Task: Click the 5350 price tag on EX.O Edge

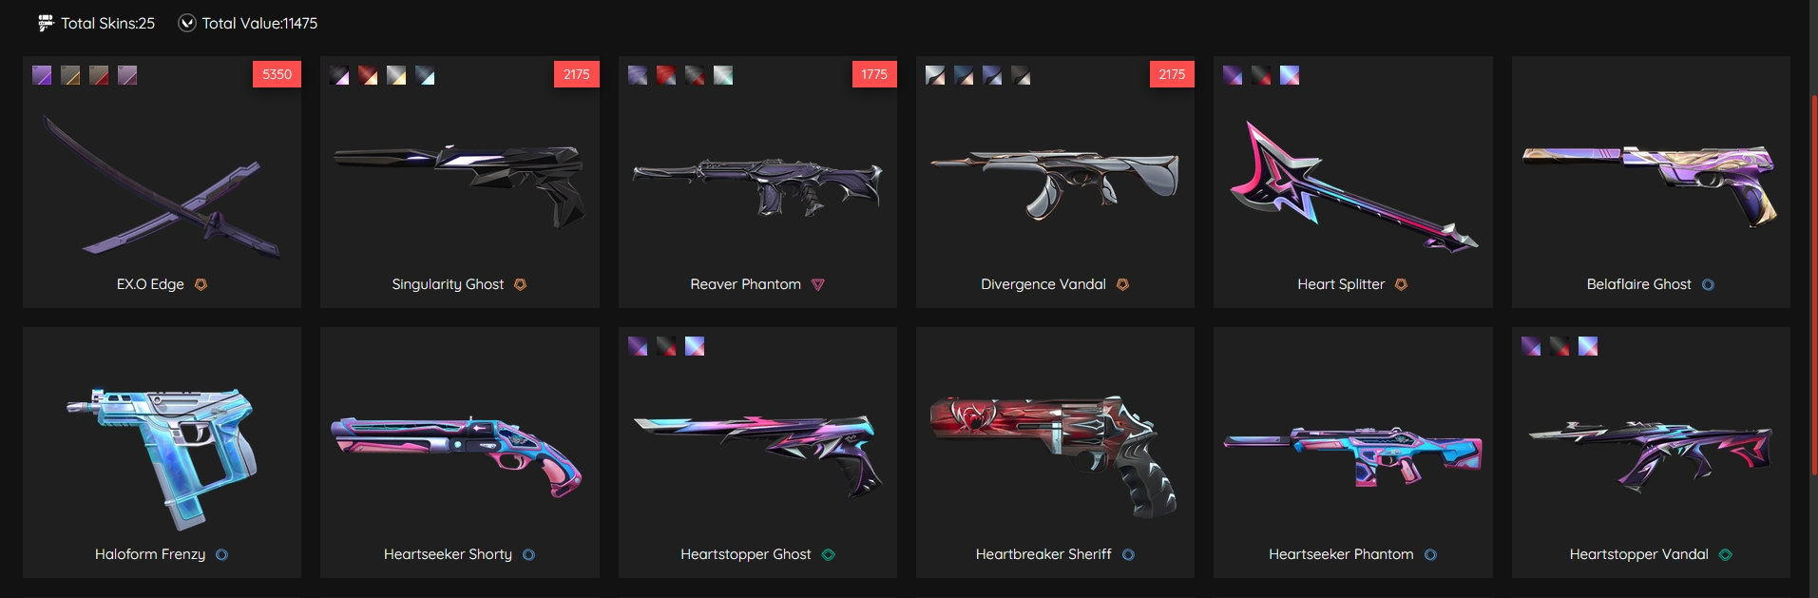Action: (x=277, y=74)
